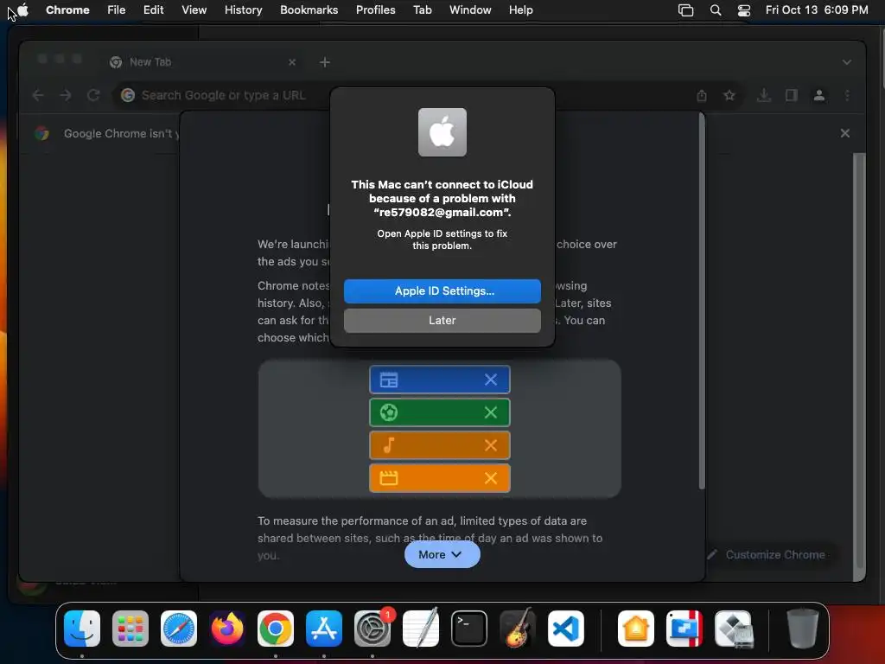
Task: Toggle the Chrome side panel
Action: tap(792, 95)
